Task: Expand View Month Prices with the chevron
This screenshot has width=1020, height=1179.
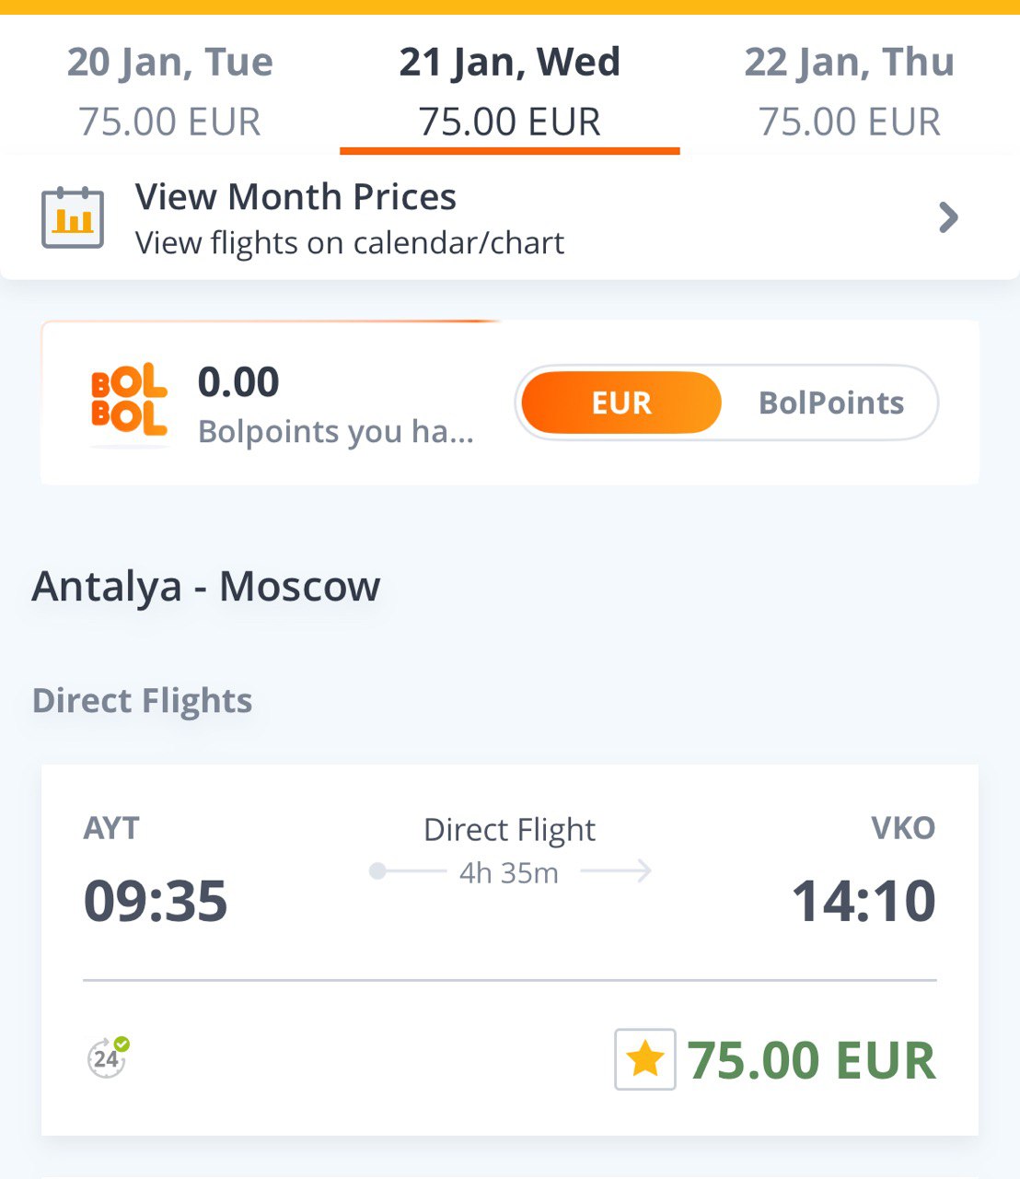Action: tap(948, 217)
